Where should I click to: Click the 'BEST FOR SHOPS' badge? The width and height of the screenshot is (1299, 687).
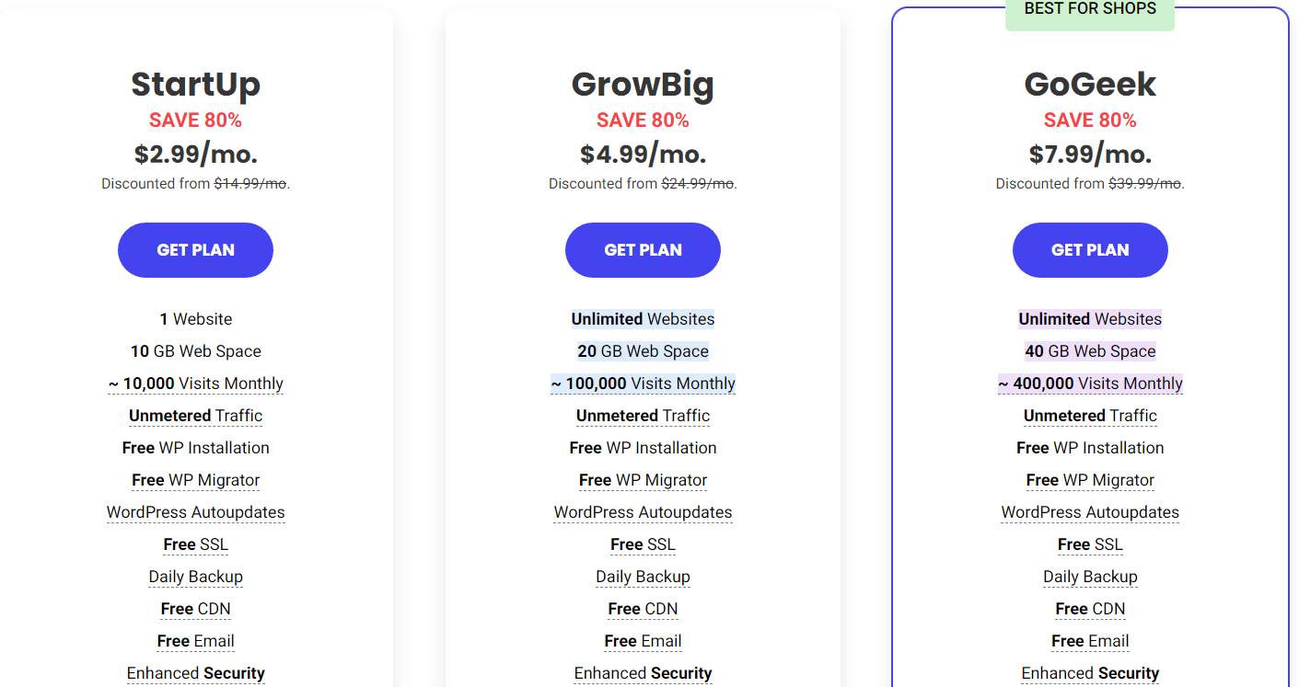(1090, 11)
